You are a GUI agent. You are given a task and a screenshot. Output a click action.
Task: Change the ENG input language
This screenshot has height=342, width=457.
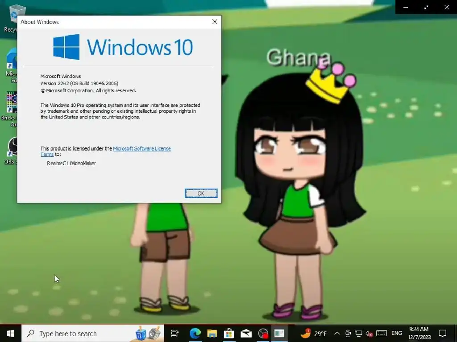396,333
